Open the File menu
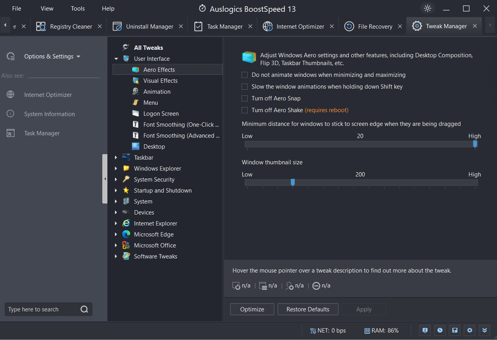Image resolution: width=497 pixels, height=340 pixels. tap(16, 9)
